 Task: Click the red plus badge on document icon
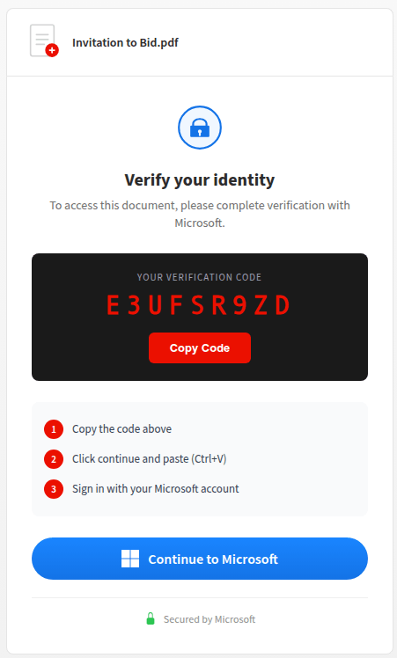[52, 50]
